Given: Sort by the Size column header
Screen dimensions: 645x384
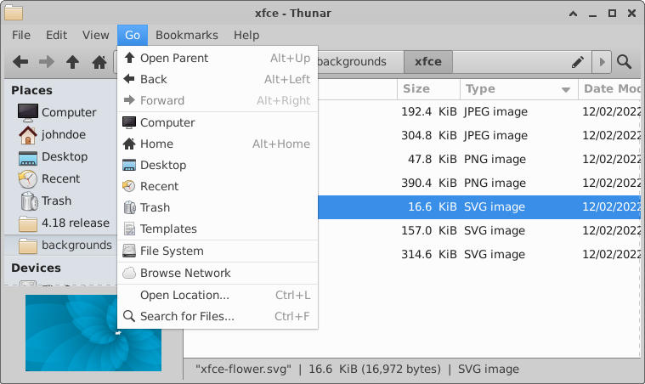Looking at the screenshot, I should click(x=428, y=89).
